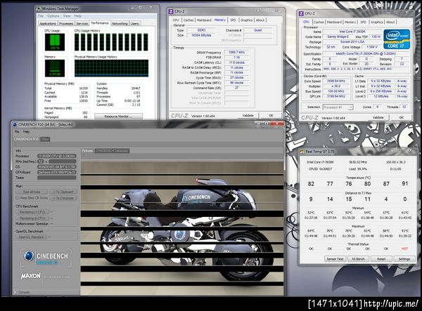
Task: Click the rendered motorcycle picture in CINEBENCH
Action: [182, 228]
